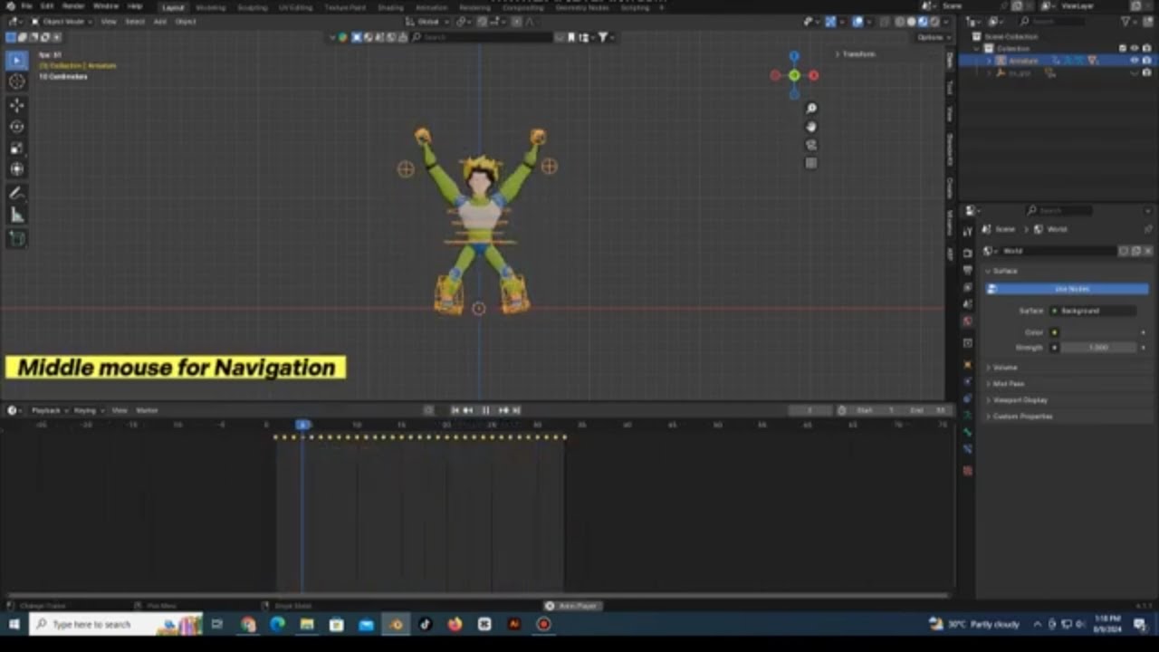This screenshot has height=652, width=1159.
Task: Open Firefox from the Windows taskbar
Action: [455, 624]
